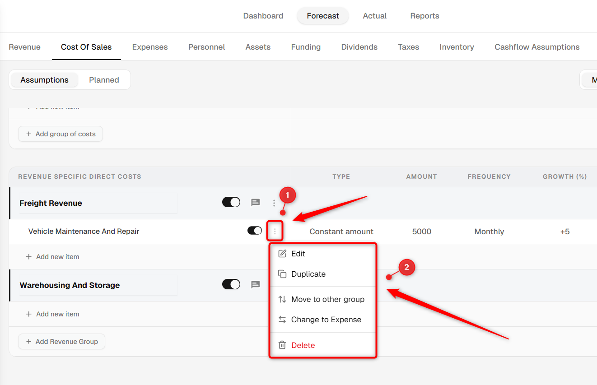
Task: Open three-dot menu for Vehicle Maintenance And Repair
Action: click(x=275, y=231)
